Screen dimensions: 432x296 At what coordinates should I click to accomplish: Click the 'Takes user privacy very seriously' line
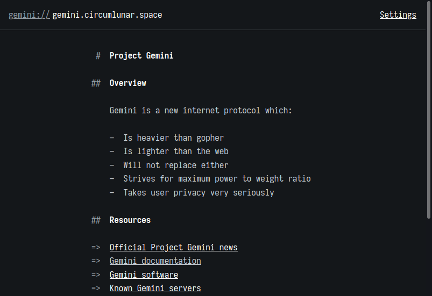[199, 192]
